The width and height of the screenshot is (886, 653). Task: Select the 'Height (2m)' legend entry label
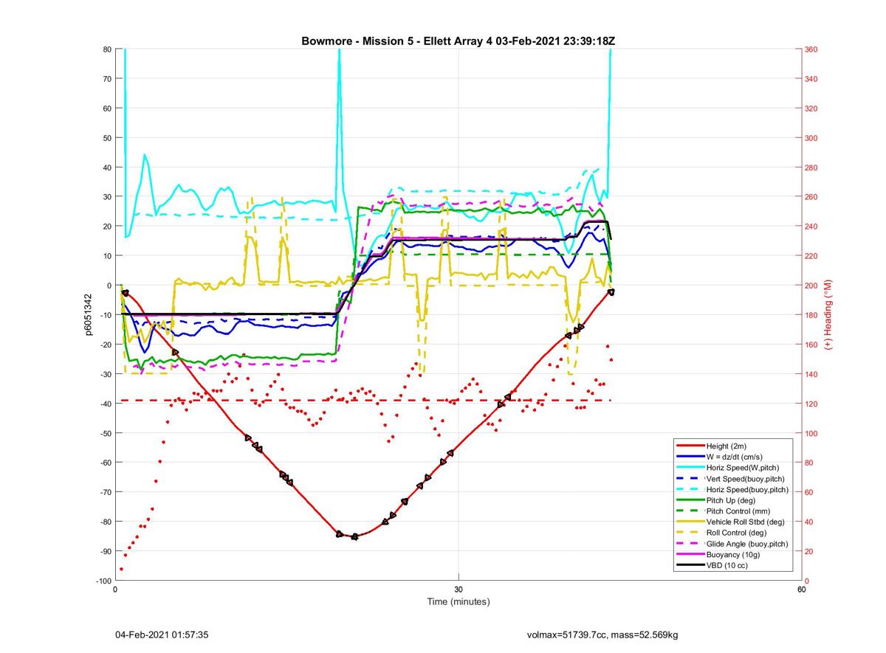pyautogui.click(x=727, y=446)
